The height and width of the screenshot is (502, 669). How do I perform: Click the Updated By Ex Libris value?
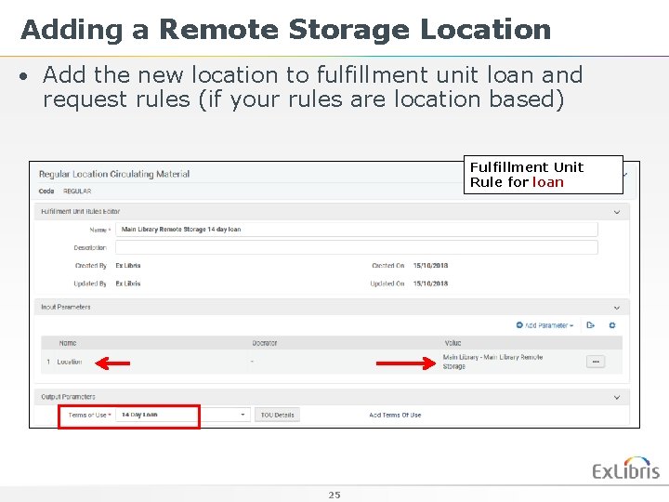(x=128, y=284)
